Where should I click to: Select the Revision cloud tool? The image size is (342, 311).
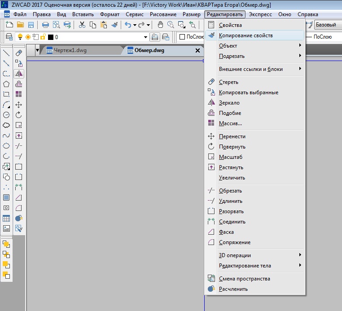[x=6, y=125]
